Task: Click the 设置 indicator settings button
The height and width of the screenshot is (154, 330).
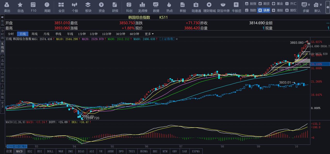Action: 9,151
